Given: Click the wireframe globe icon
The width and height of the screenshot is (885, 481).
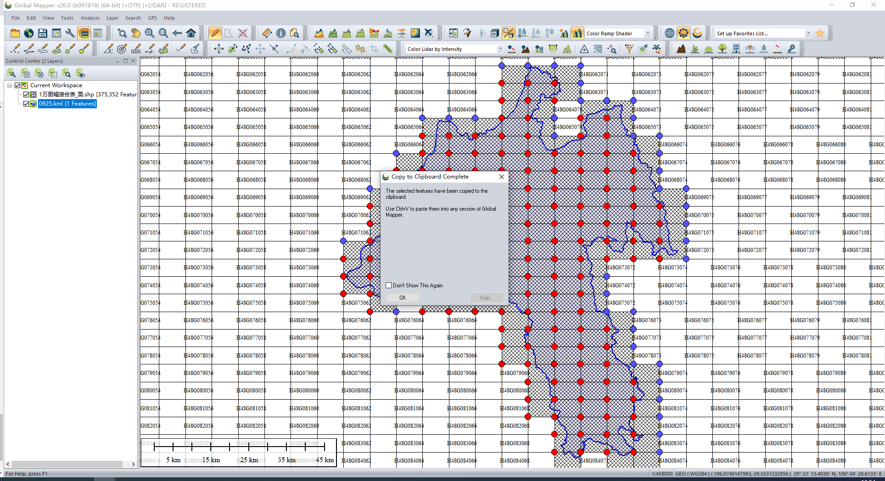Looking at the screenshot, I should 670,33.
